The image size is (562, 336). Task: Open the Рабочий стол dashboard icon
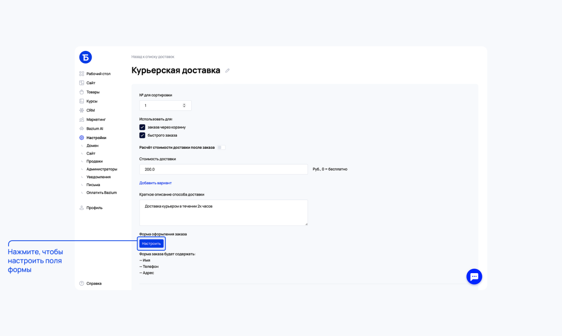tap(82, 74)
